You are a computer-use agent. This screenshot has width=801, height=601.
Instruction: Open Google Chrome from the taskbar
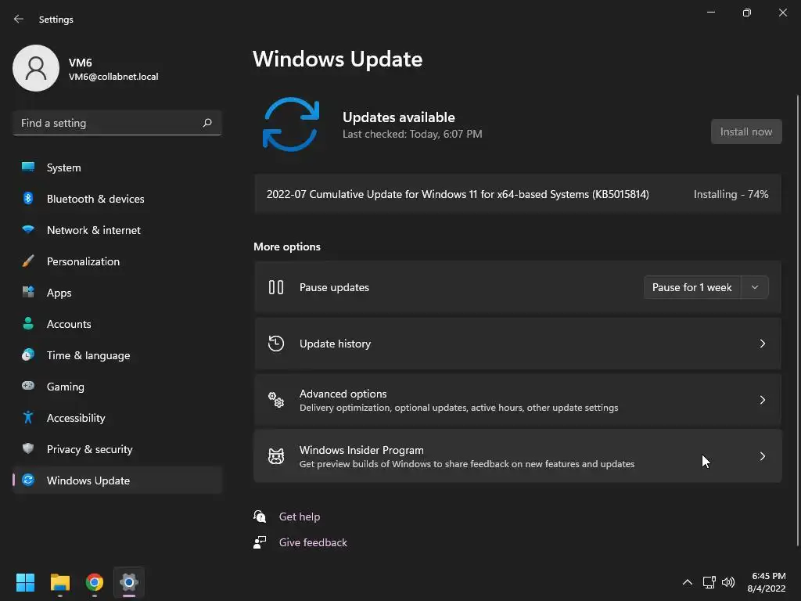tap(95, 582)
